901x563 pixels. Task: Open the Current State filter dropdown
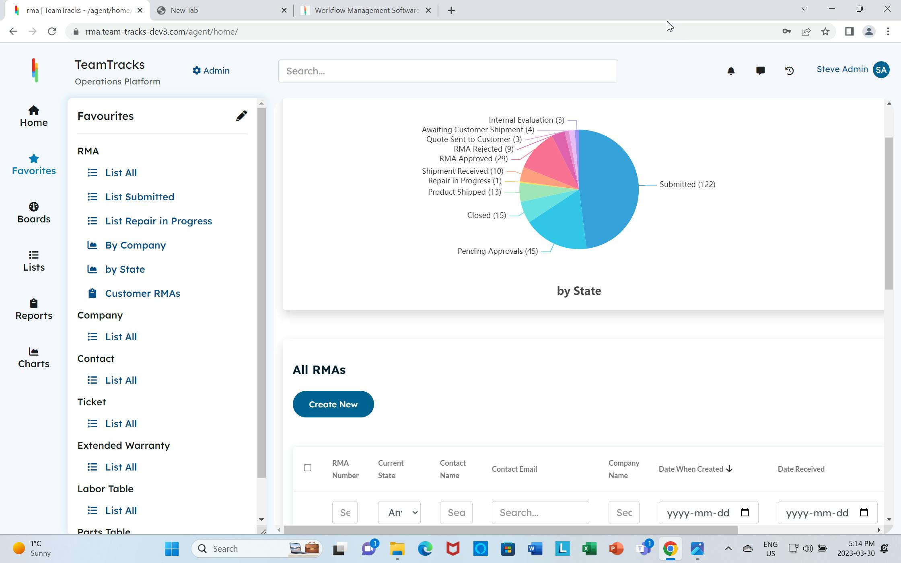pos(399,512)
